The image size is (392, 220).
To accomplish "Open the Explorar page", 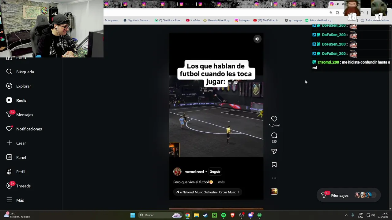I will click(19, 86).
